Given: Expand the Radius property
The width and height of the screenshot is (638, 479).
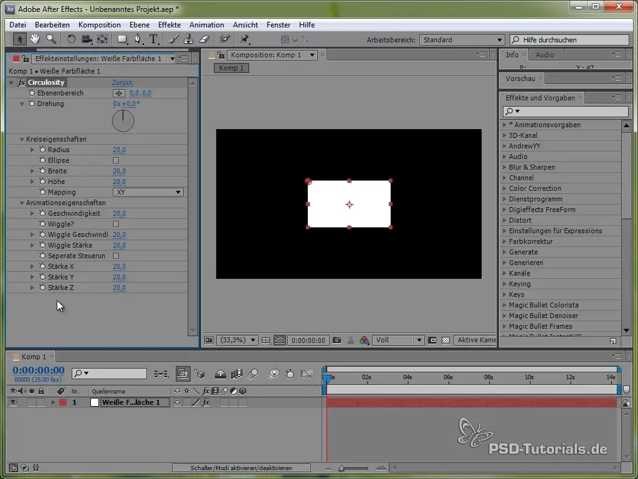Looking at the screenshot, I should [x=32, y=150].
